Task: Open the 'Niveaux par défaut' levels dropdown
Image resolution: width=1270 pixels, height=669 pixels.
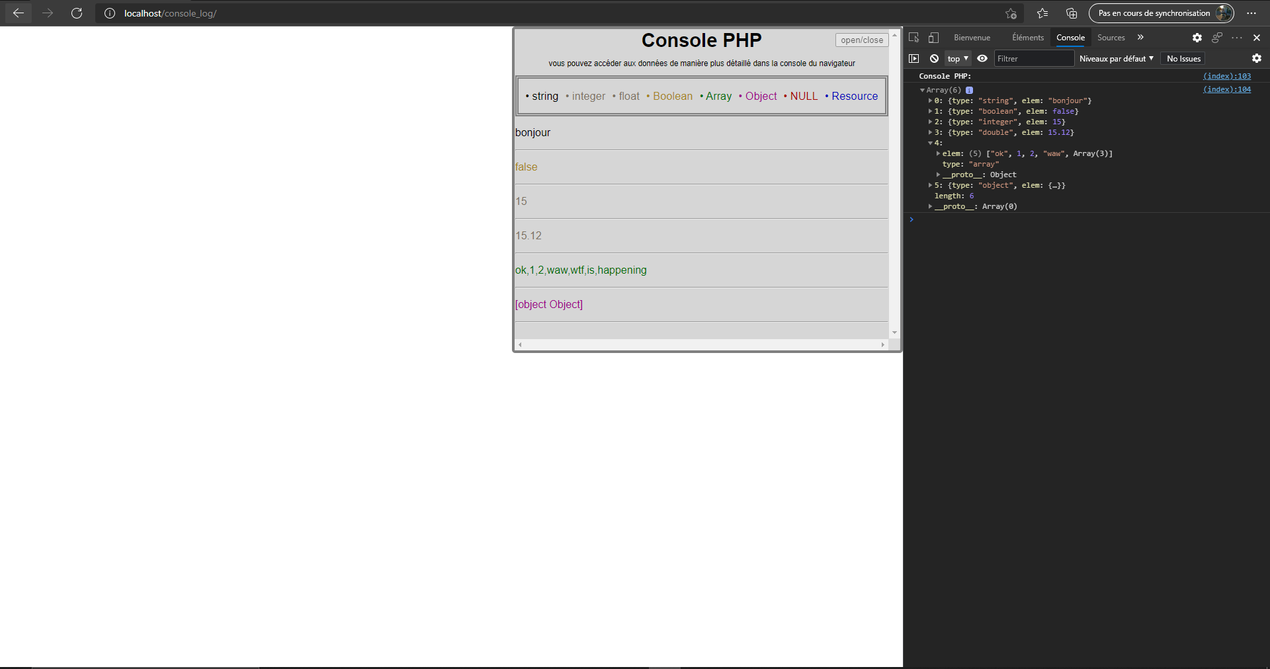Action: tap(1117, 58)
